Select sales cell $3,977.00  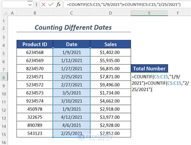tap(110, 117)
